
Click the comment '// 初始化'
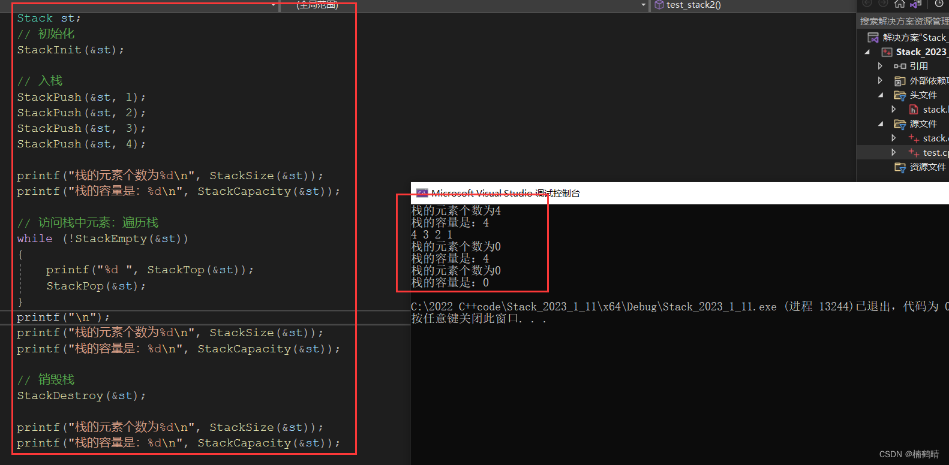[x=46, y=34]
